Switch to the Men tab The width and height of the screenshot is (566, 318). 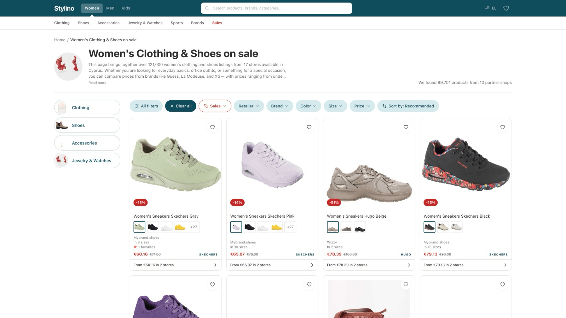(110, 8)
